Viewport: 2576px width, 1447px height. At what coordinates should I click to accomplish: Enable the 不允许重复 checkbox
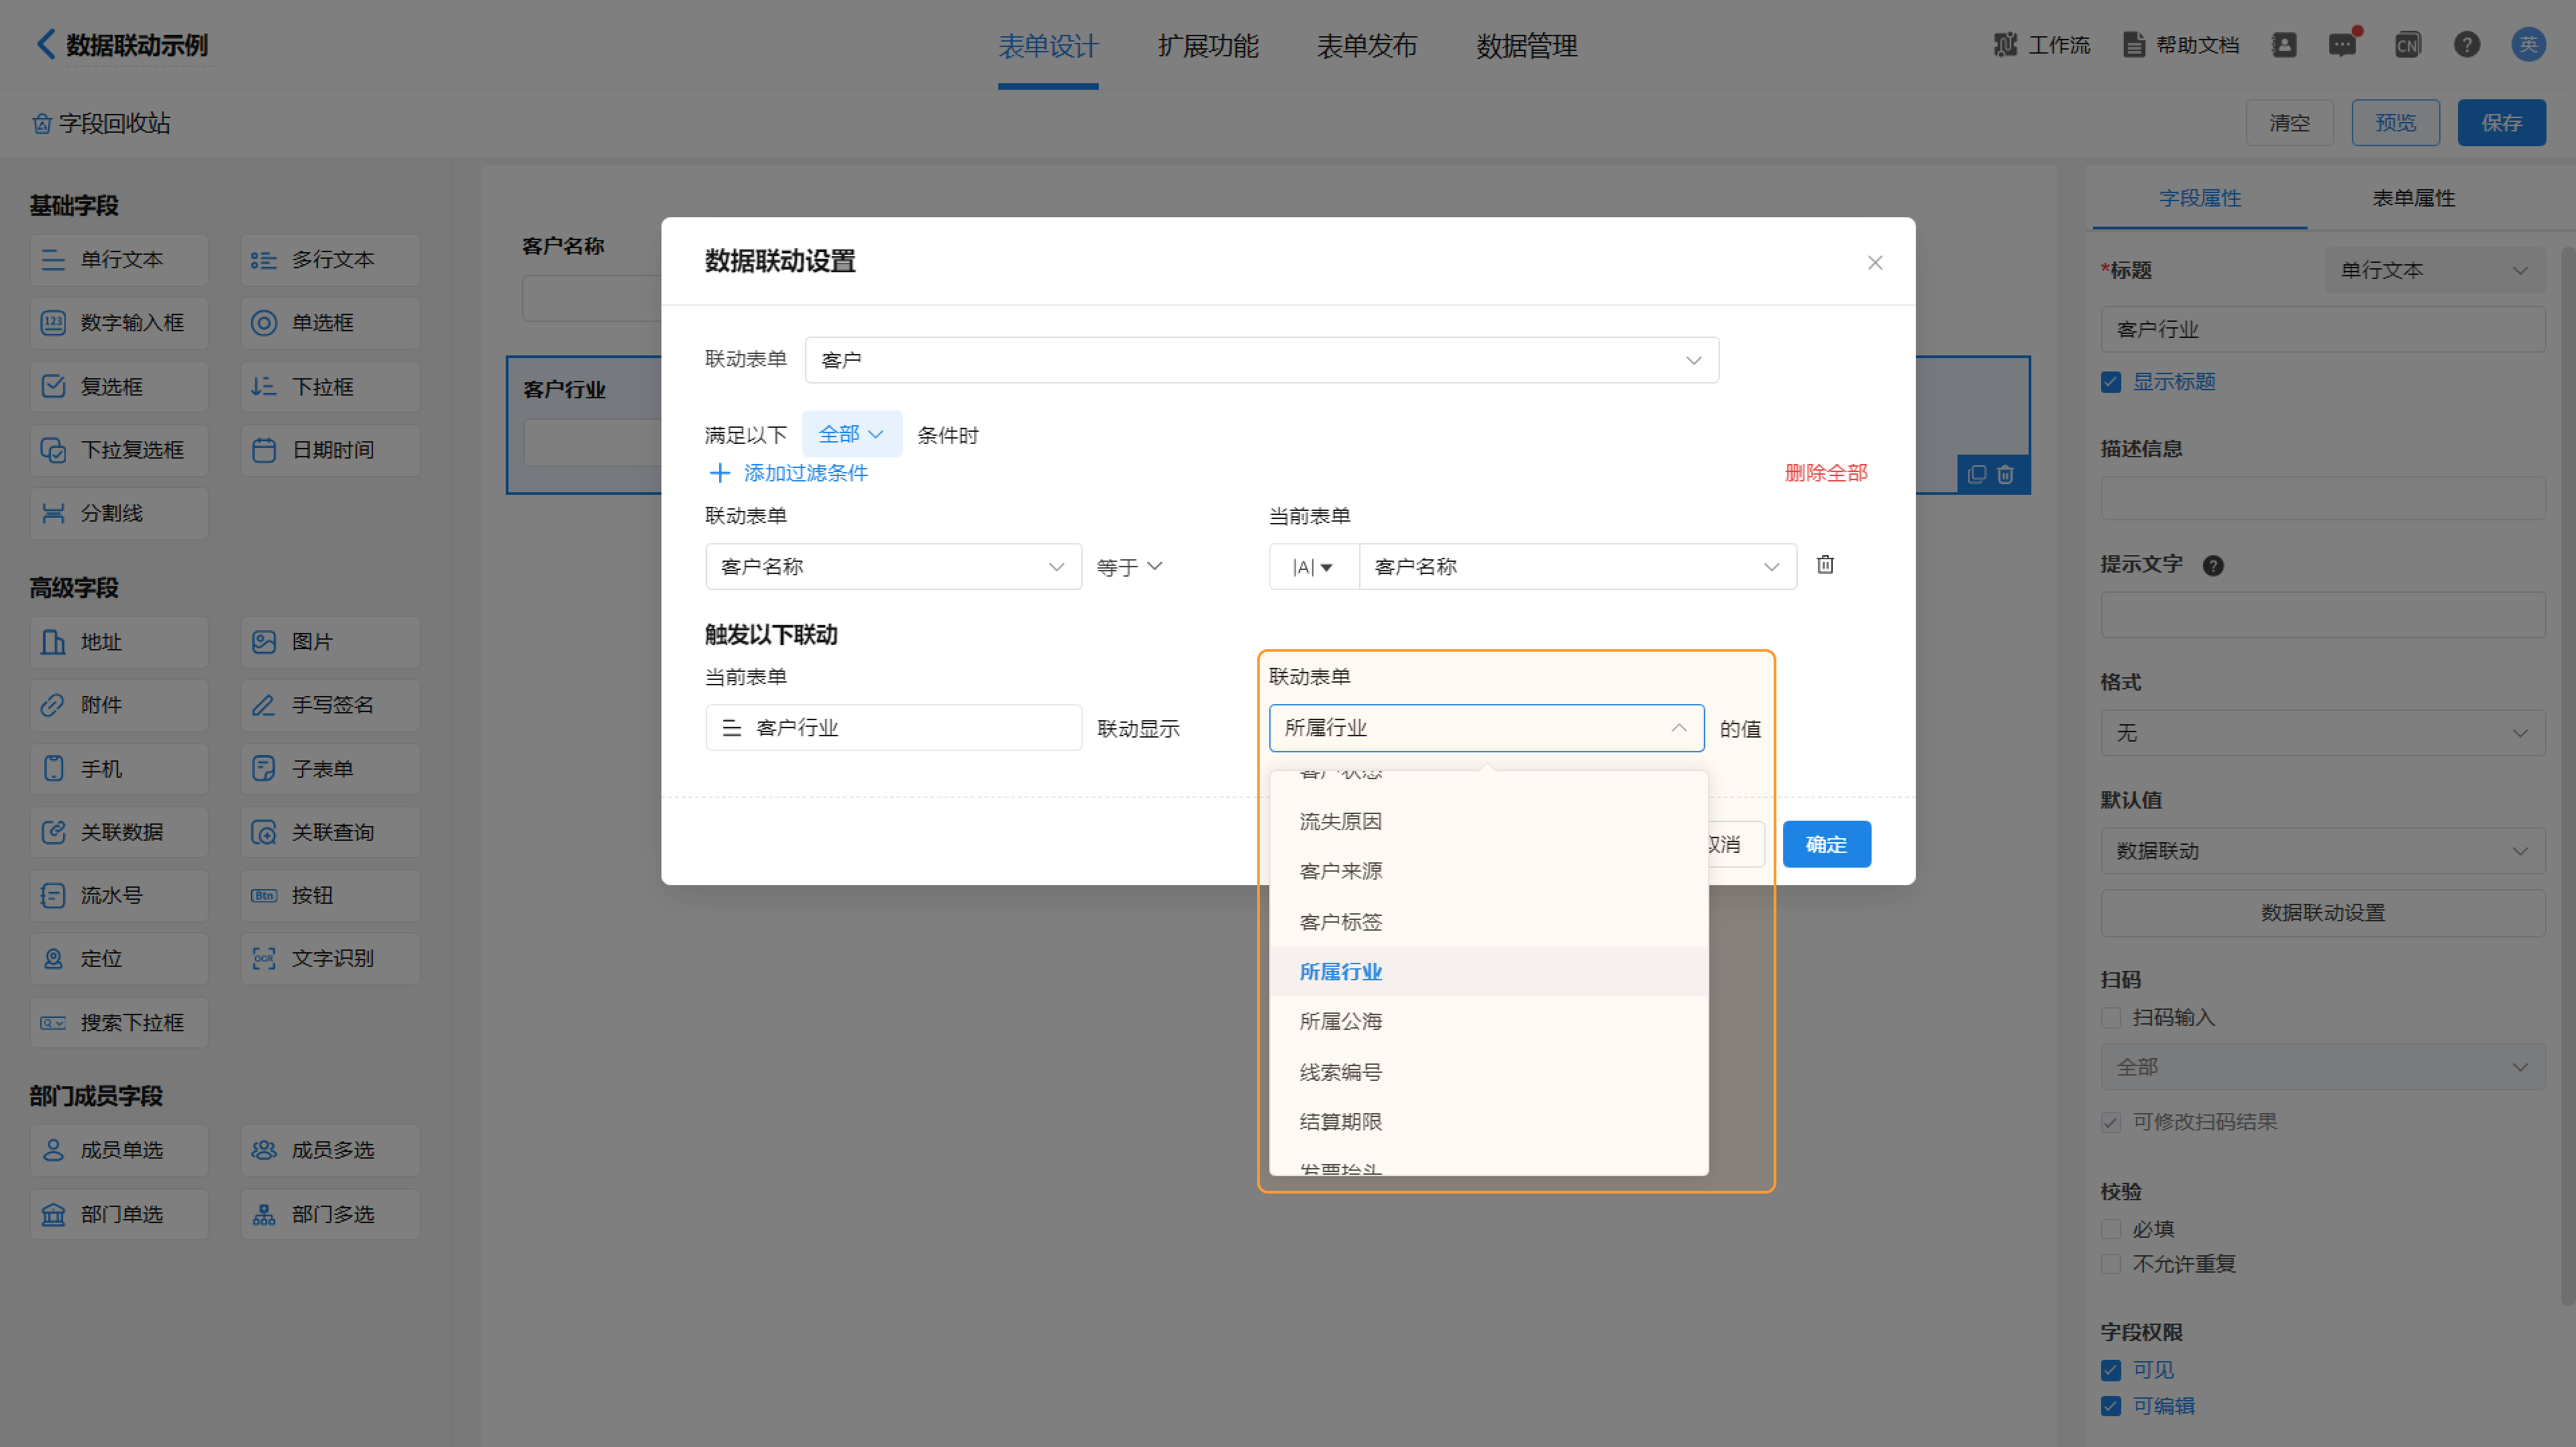(2111, 1264)
